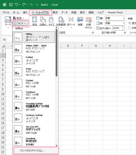Image resolution: width=136 pixels, height=155 pixels.
Task: Click フォントのカスタマイズ(C)... menu entry
Action: (x=36, y=151)
